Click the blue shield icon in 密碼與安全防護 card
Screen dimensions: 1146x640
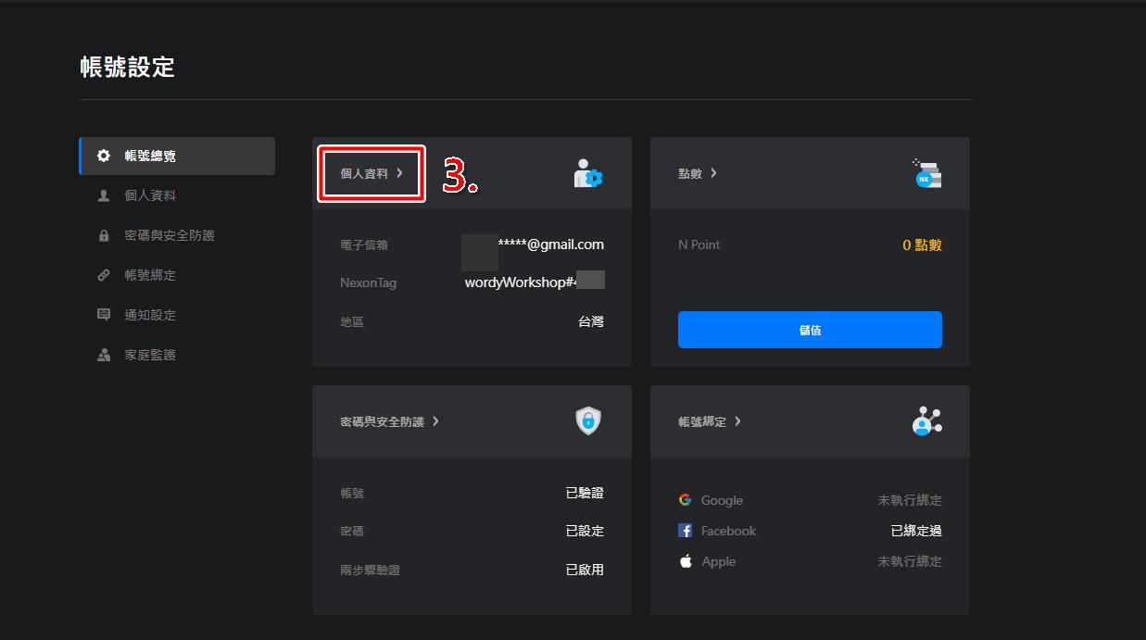click(x=590, y=420)
